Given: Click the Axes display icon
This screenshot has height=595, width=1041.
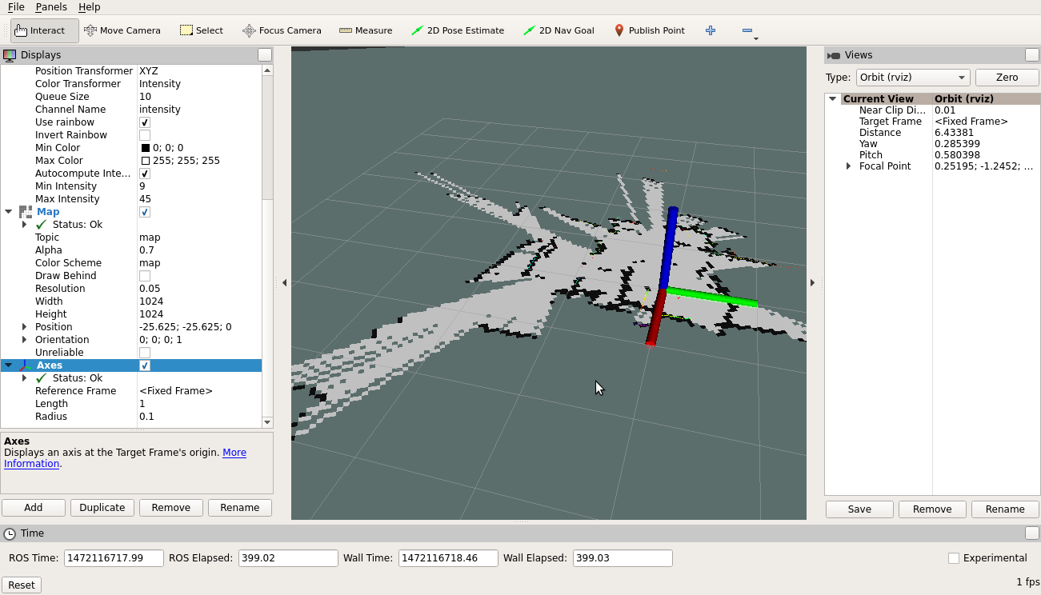Looking at the screenshot, I should click(x=26, y=365).
